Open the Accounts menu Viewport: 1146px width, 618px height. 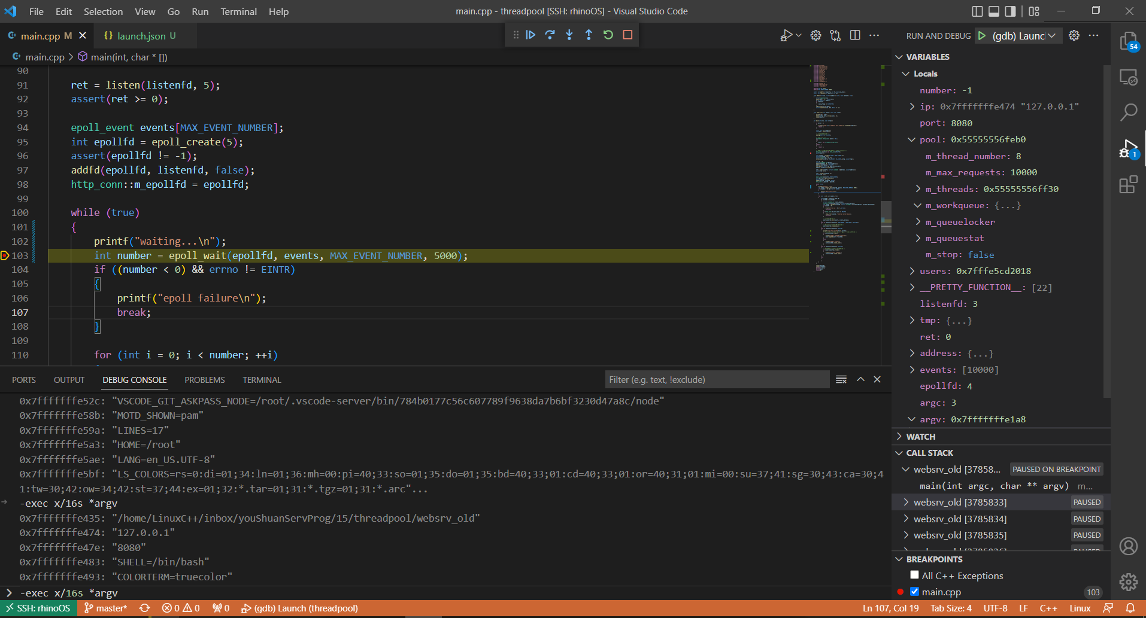[x=1129, y=546]
